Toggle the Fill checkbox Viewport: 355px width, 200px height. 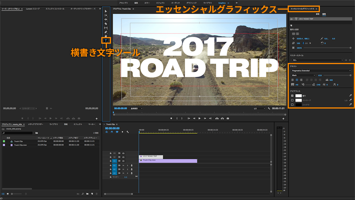pyautogui.click(x=292, y=96)
